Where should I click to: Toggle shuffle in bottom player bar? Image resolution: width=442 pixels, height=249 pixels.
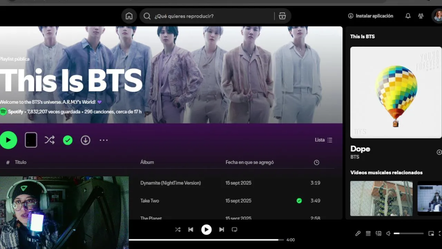(177, 229)
